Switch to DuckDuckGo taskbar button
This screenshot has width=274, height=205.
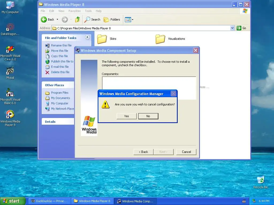49,201
